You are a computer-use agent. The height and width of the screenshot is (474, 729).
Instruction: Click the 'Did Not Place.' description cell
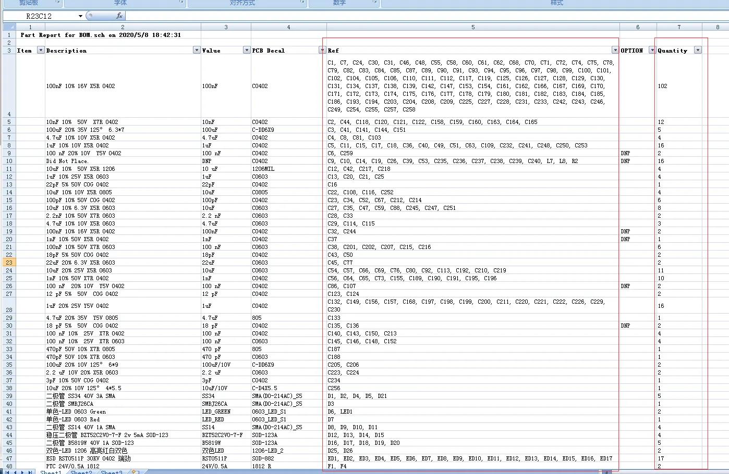click(x=123, y=161)
